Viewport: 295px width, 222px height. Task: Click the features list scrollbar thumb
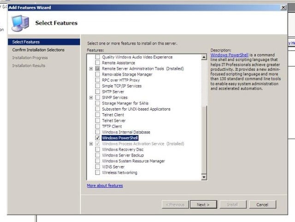coord(204,140)
